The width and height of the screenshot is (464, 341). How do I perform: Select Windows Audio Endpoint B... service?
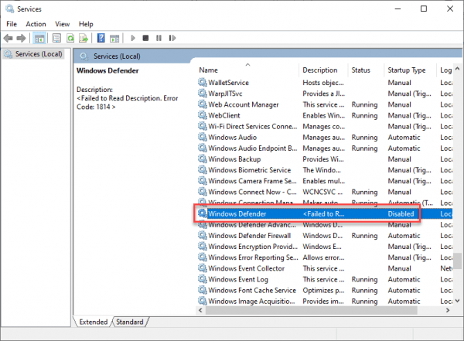[x=325, y=148]
